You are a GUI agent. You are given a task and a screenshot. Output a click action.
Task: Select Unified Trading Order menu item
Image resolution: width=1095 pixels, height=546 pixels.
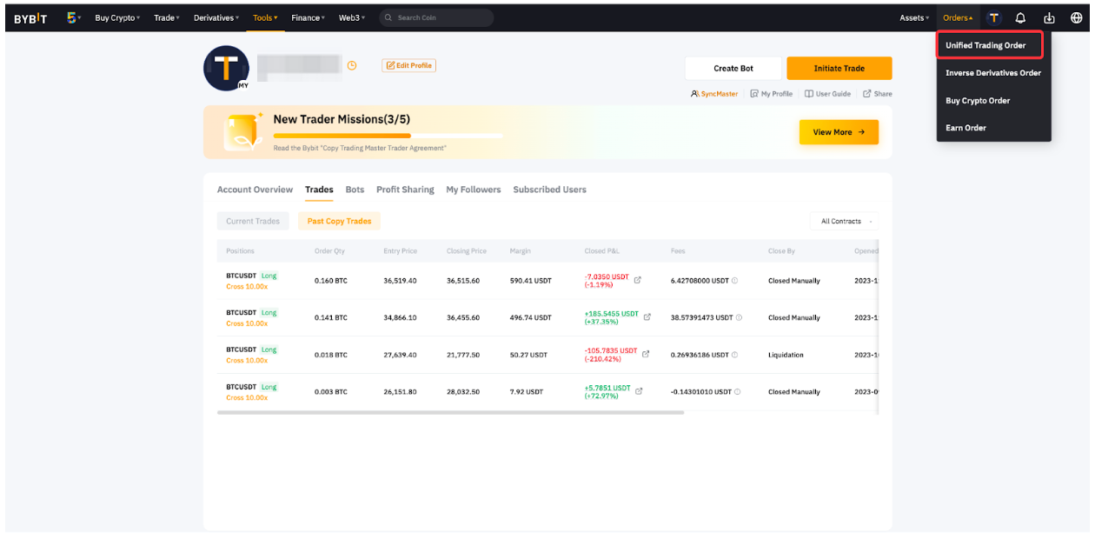coord(985,45)
